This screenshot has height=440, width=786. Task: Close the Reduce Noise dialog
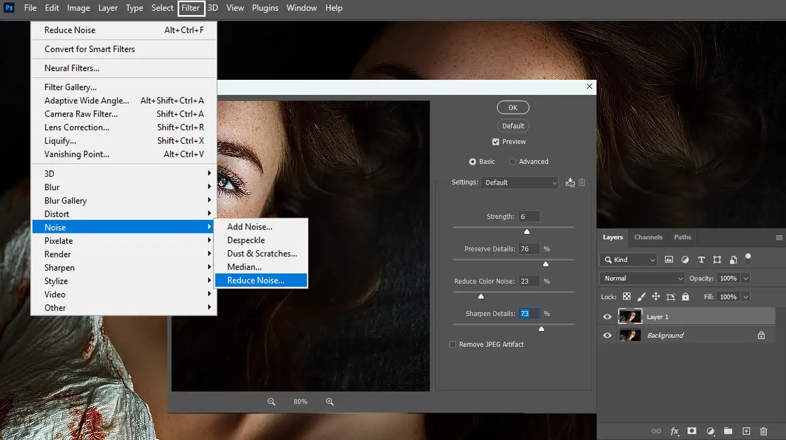point(589,86)
